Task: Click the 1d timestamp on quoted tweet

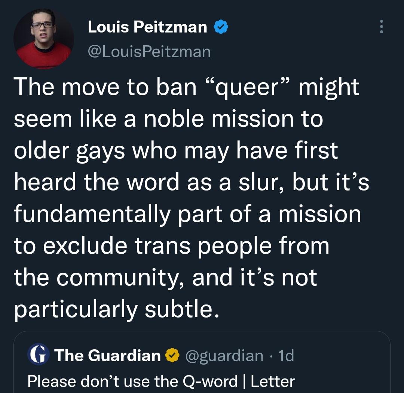Action: click(286, 355)
